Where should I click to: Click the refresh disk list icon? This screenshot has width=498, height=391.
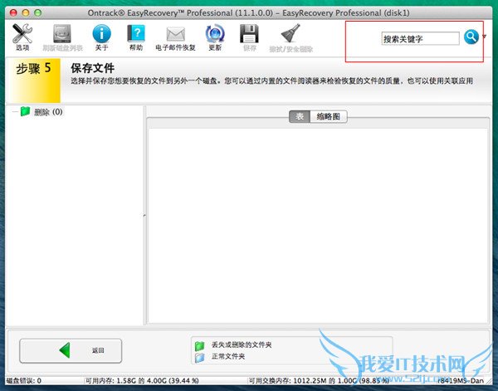click(x=62, y=34)
